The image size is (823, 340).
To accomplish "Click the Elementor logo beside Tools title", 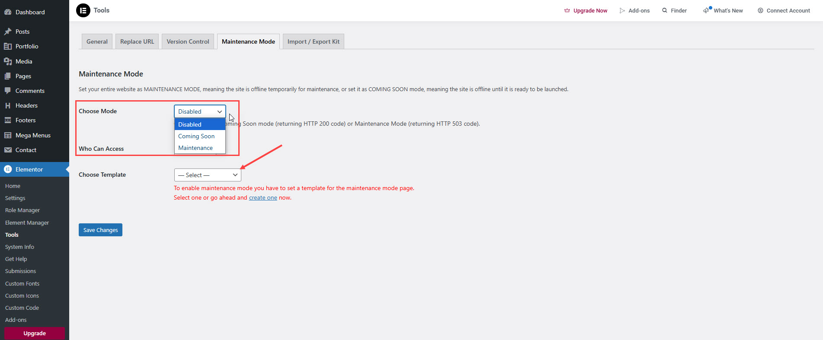I will 83,10.
